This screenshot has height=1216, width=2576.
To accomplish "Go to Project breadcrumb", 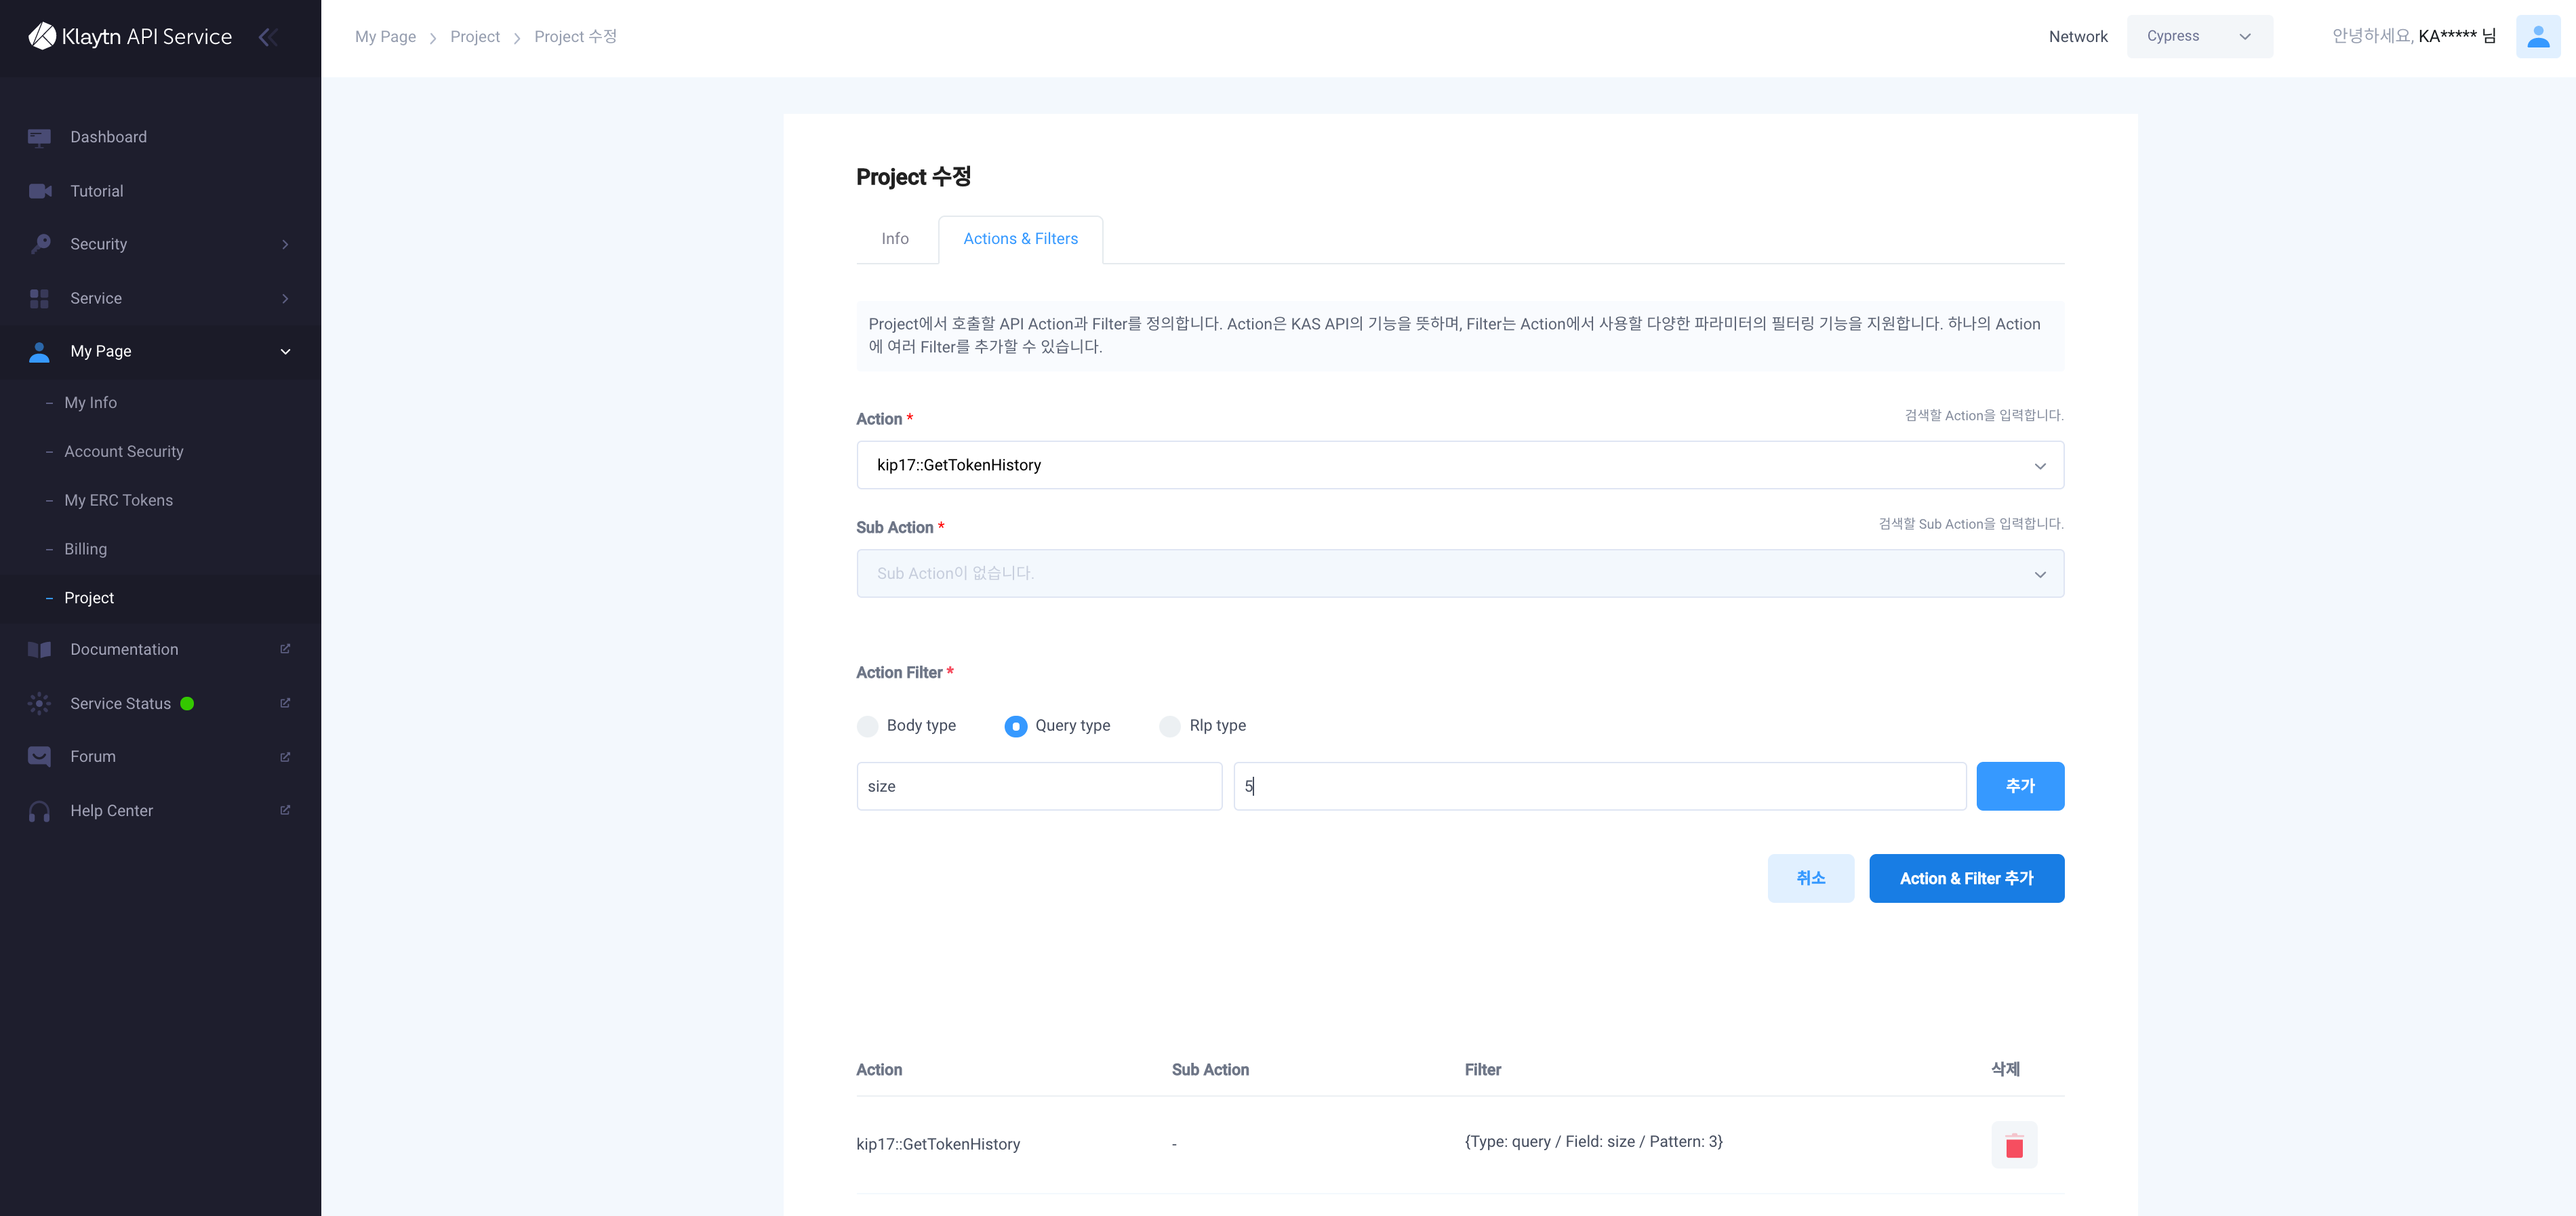I will [475, 36].
